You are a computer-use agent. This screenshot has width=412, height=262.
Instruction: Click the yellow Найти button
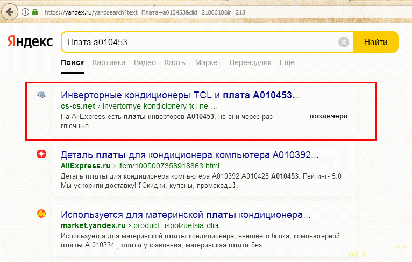tap(376, 42)
